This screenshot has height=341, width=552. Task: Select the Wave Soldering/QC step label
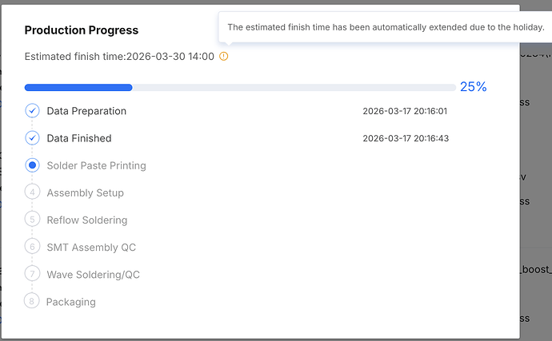(93, 275)
